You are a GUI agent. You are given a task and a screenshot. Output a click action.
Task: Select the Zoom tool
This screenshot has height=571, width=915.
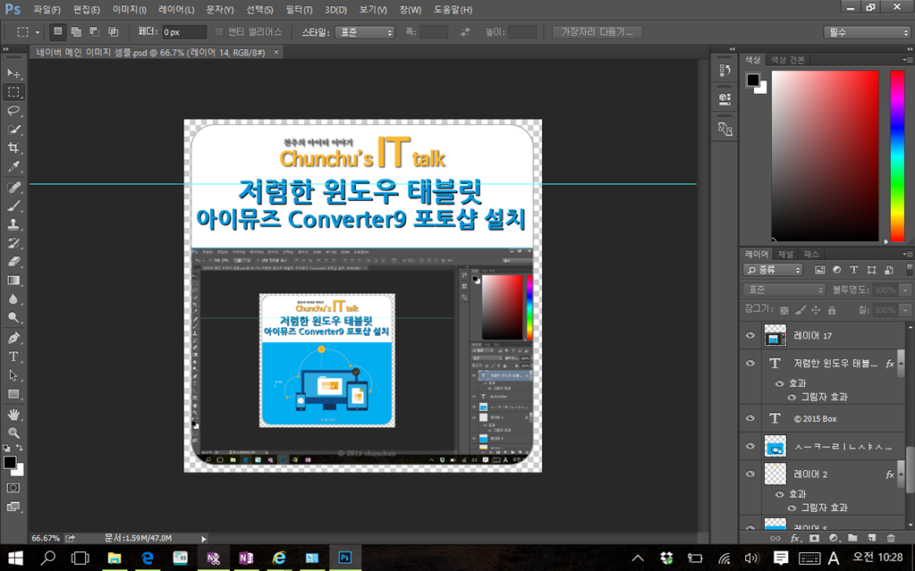pos(13,432)
